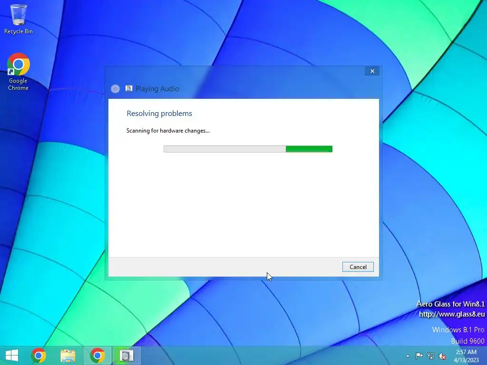Switch to the running Chrome taskbar window
This screenshot has width=487, height=365.
97,355
